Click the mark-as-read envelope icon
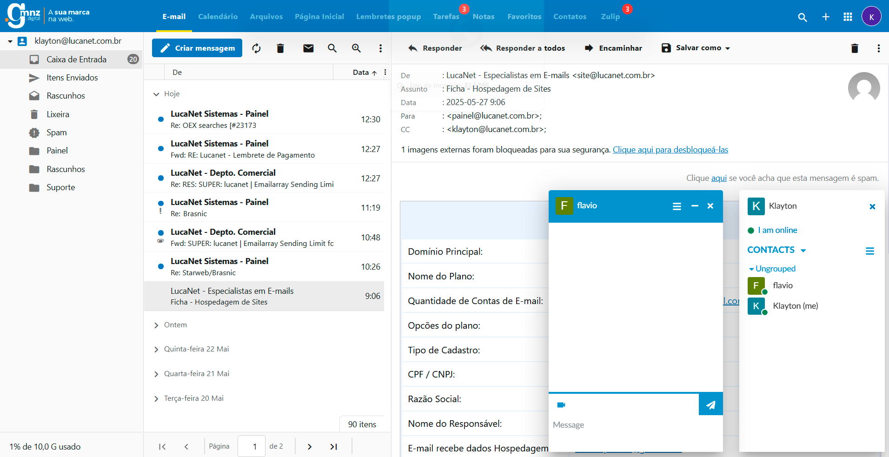The image size is (889, 457). pyautogui.click(x=308, y=48)
